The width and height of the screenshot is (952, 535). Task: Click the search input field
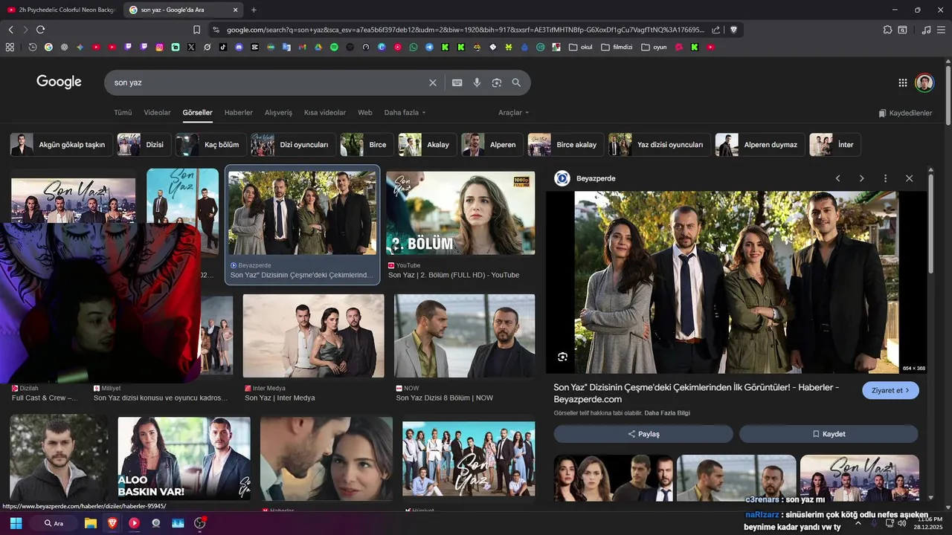pyautogui.click(x=268, y=82)
